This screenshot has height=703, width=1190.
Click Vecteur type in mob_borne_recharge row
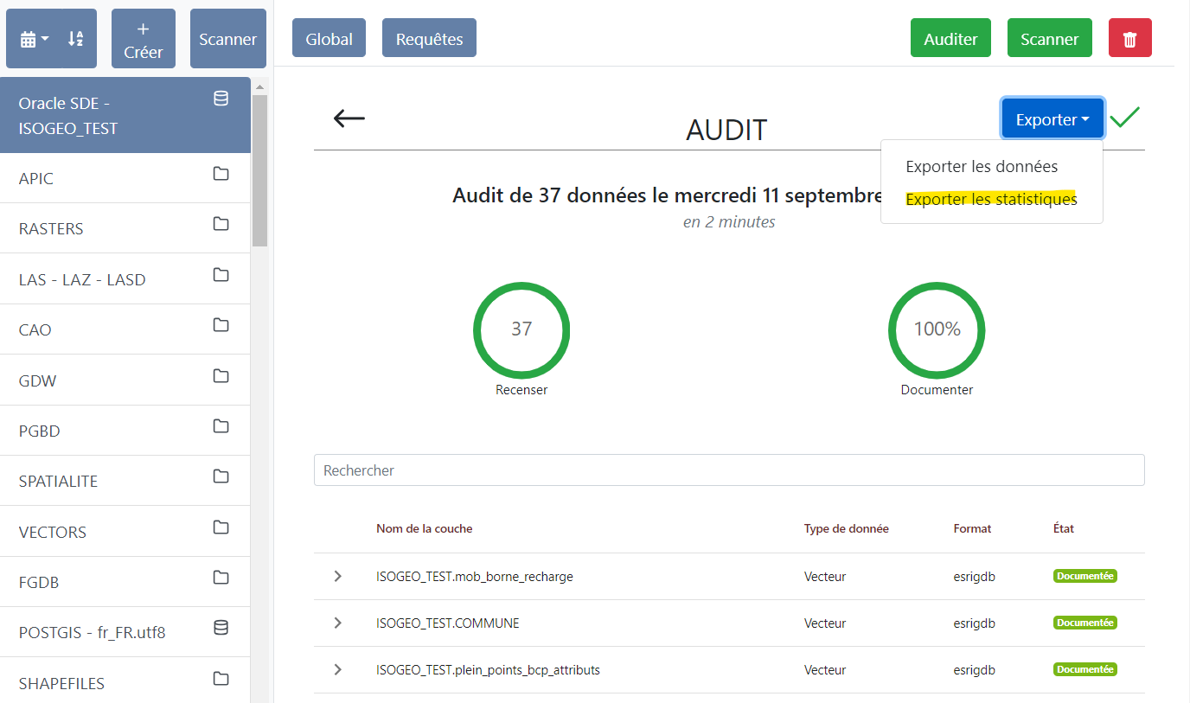pos(825,576)
